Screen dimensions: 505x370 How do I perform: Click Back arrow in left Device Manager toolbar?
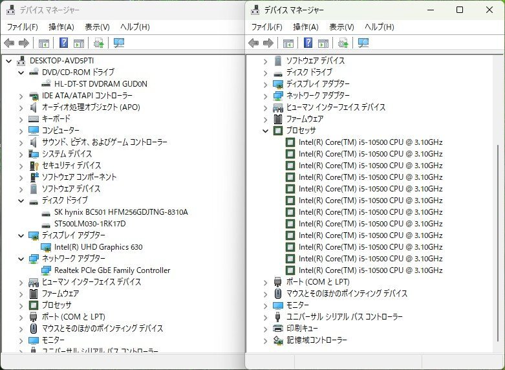click(x=9, y=43)
